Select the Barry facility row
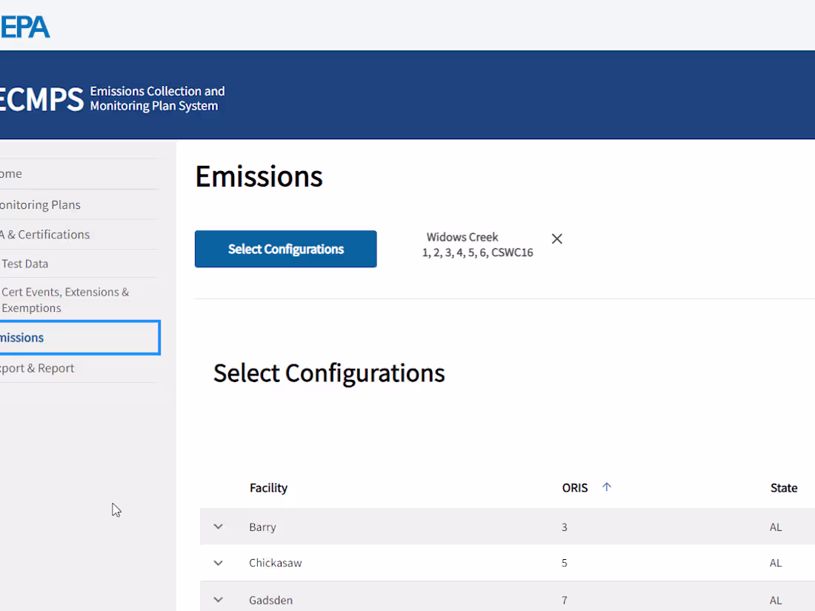Viewport: 815px width, 611px height. pos(262,527)
